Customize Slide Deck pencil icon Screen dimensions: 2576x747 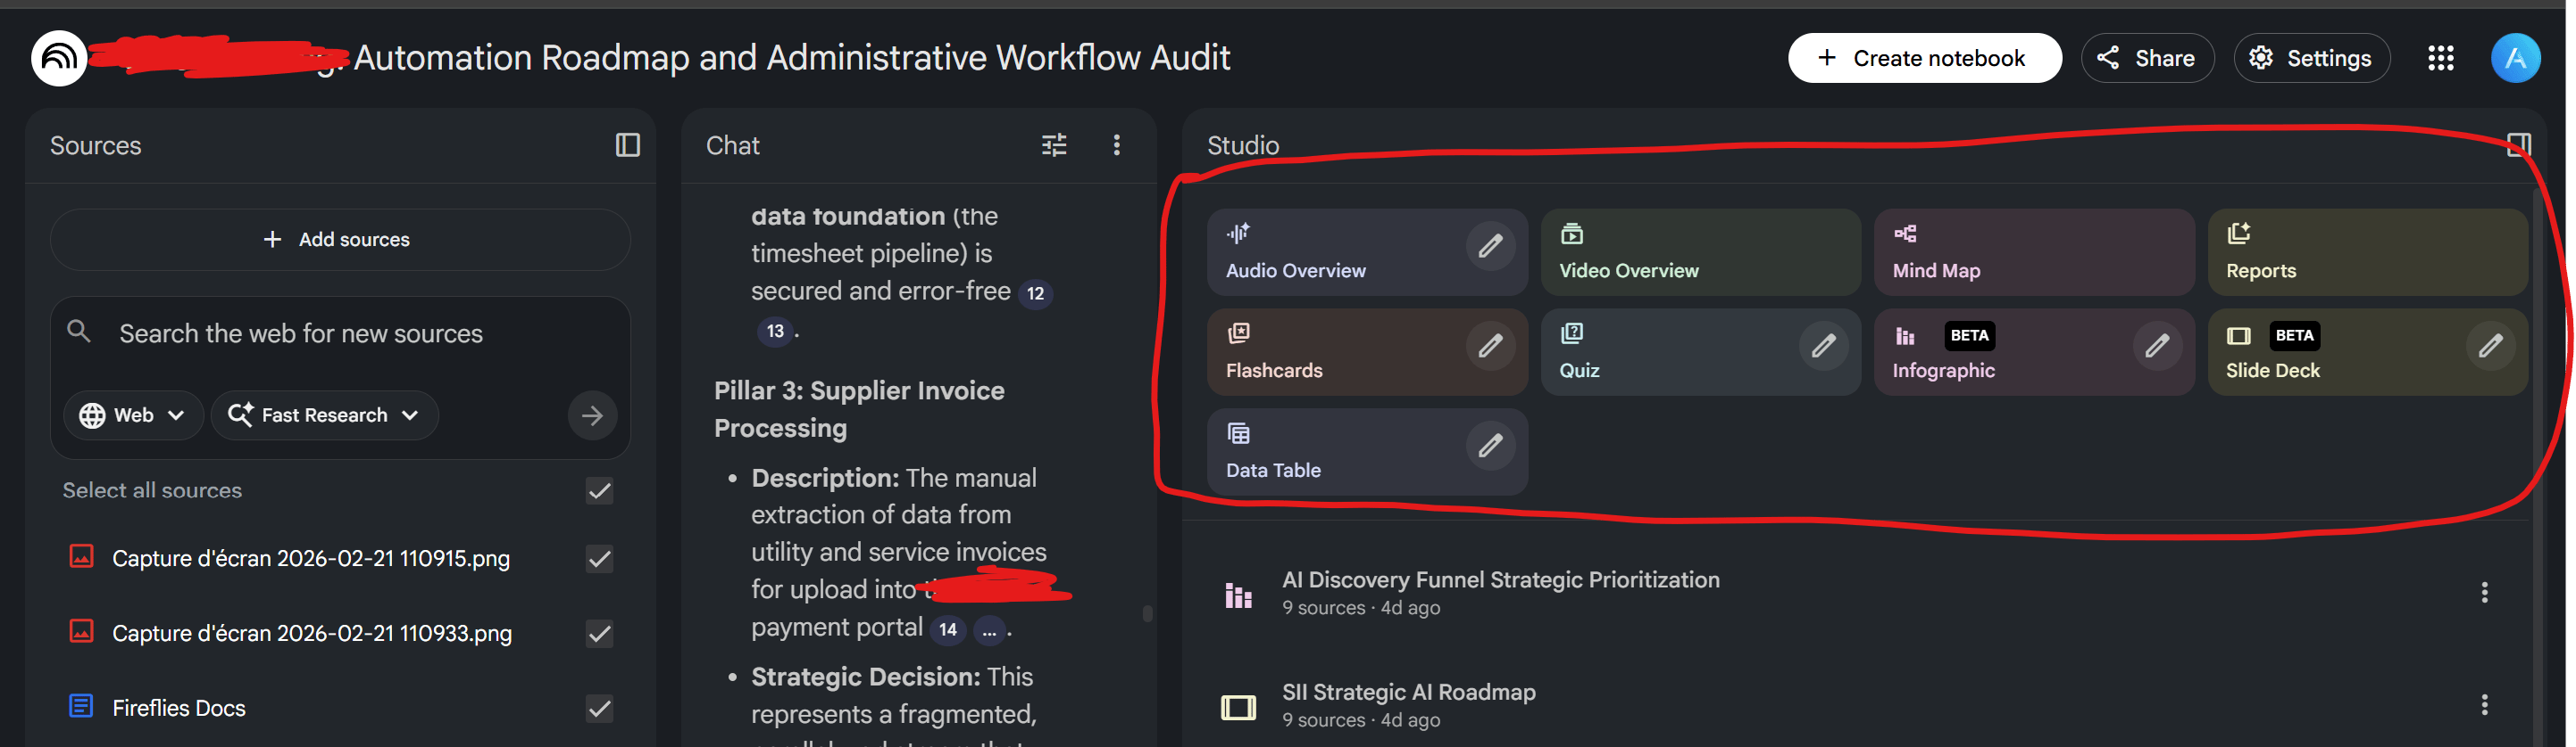pos(2489,347)
